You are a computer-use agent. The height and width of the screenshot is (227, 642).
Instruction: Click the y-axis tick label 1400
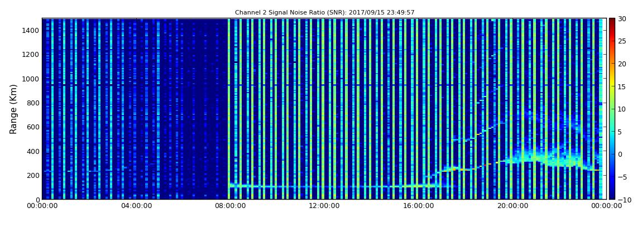click(31, 30)
